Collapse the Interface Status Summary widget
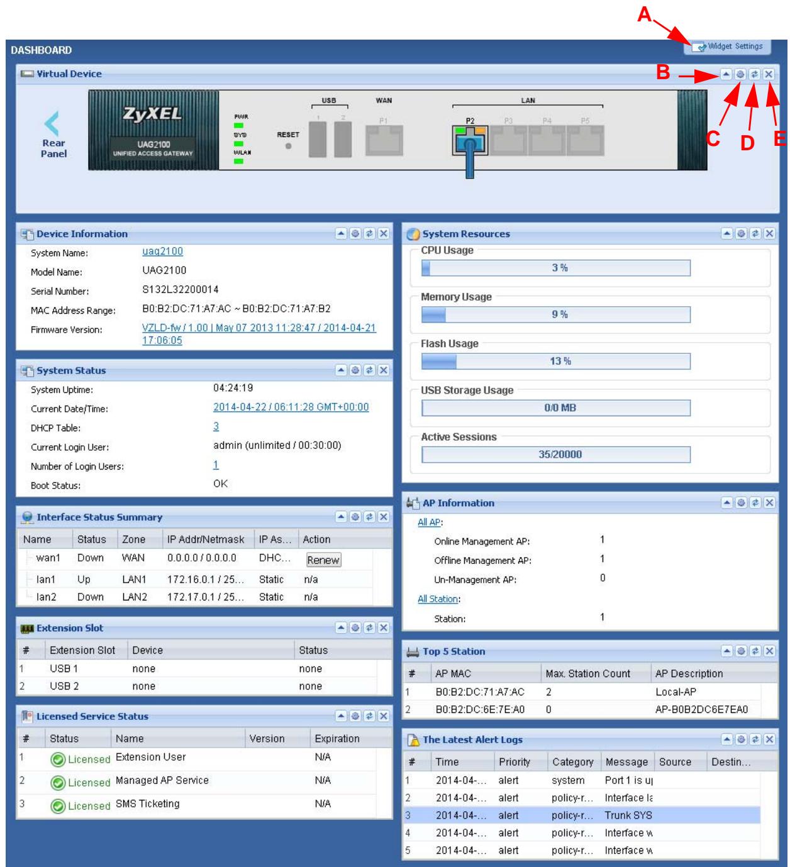 pos(340,517)
